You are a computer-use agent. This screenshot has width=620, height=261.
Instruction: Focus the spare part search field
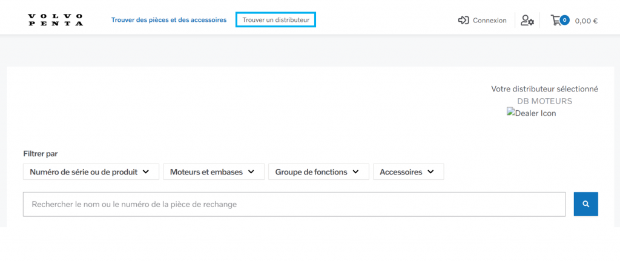(294, 205)
